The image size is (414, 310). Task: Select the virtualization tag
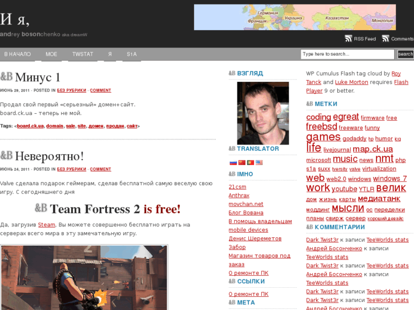[x=379, y=169]
